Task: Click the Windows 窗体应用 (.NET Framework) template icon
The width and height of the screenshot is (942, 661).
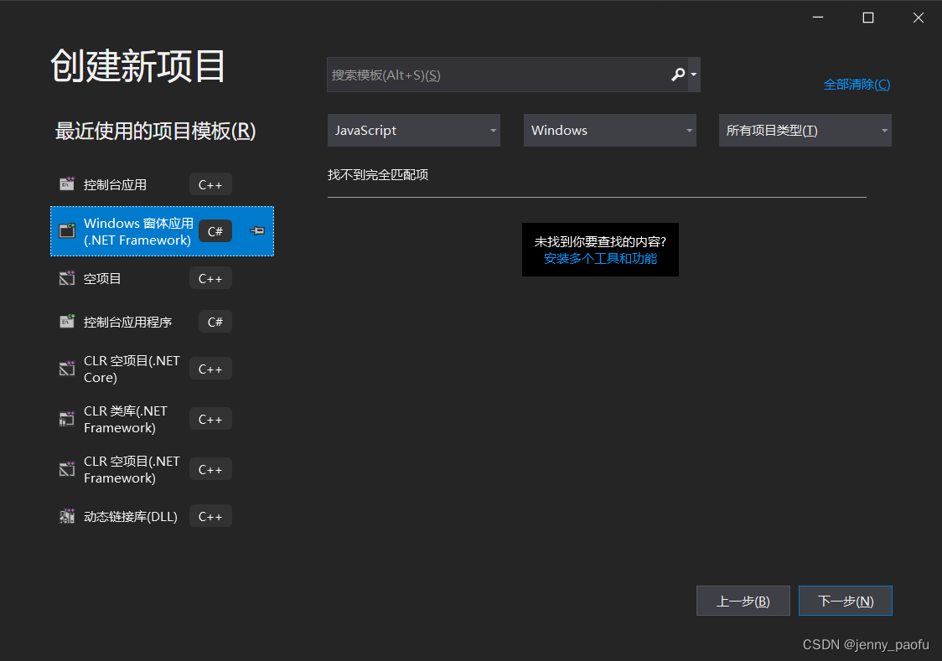Action: (67, 231)
